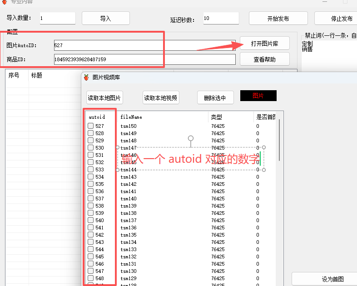The width and height of the screenshot is (357, 286).
Task: Click the 查看帮助 button
Action: [x=264, y=59]
